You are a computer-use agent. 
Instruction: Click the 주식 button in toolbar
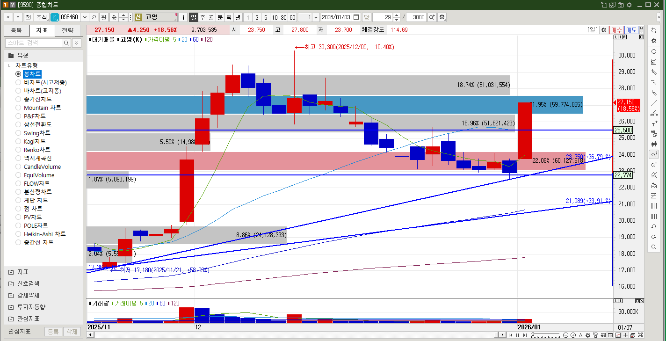(41, 17)
